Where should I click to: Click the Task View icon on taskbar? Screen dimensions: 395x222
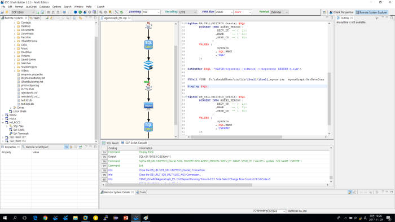point(25,218)
